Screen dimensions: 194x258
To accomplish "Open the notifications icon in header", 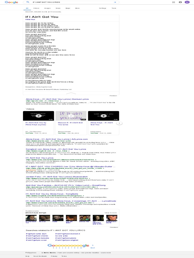I will coord(180,2).
